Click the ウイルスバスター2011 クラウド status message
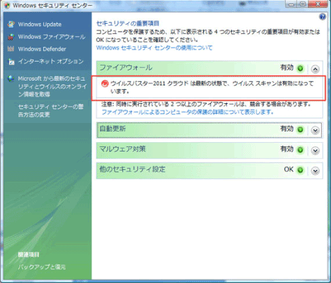Image resolution: width=331 pixels, height=283 pixels. point(212,87)
